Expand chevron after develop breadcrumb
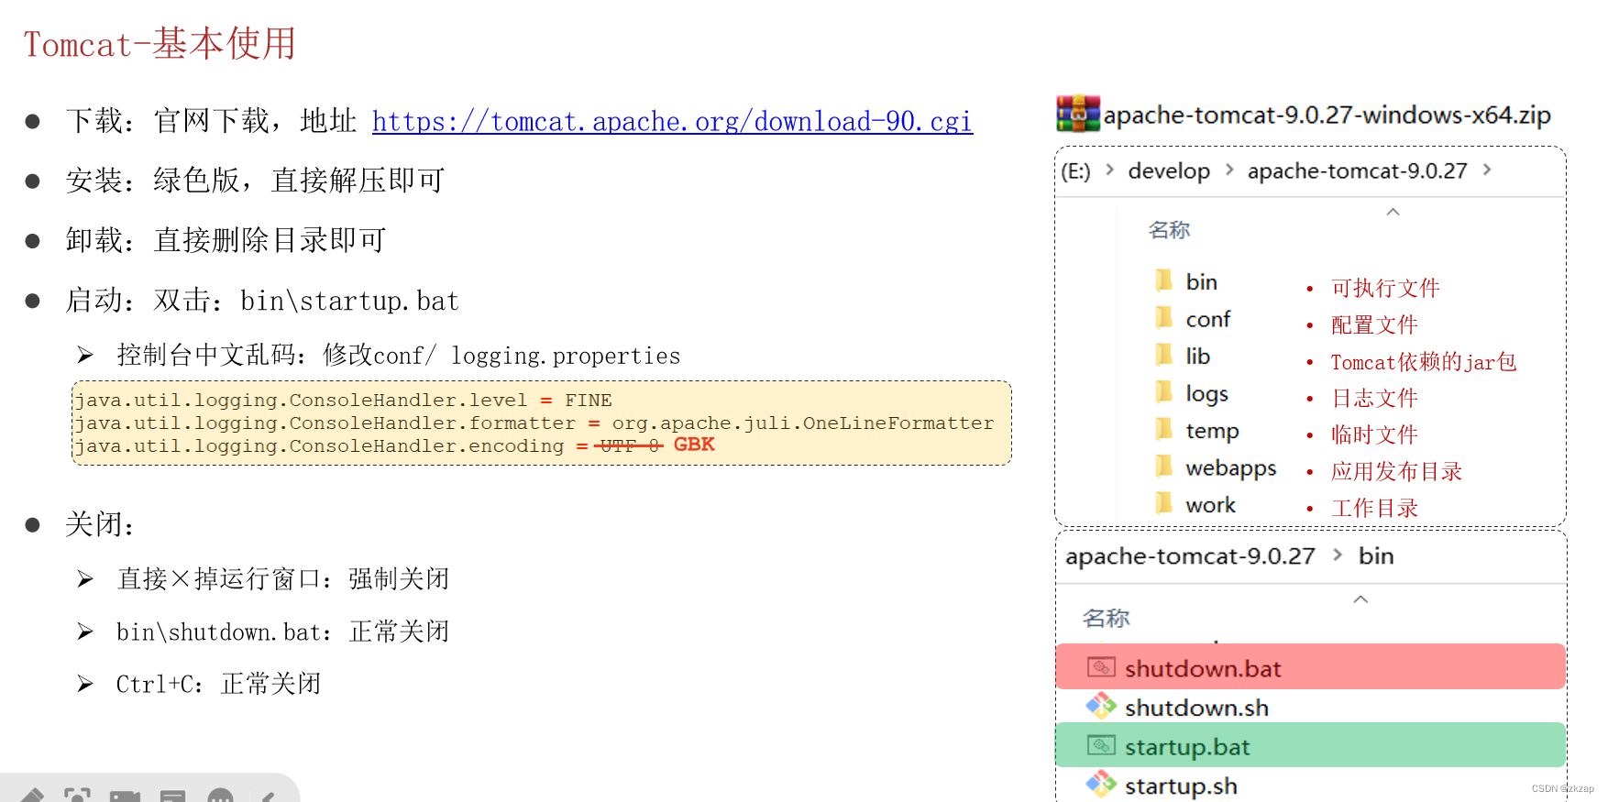This screenshot has width=1608, height=802. pos(1229,170)
